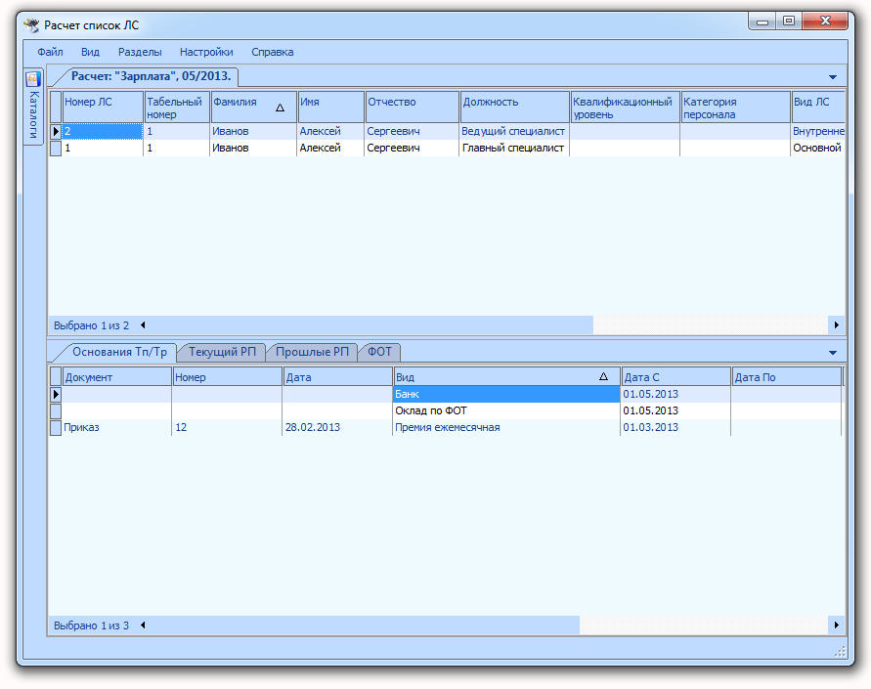The image size is (871, 689).
Task: Click the select-all corner cell of upper grid
Action: coord(56,107)
